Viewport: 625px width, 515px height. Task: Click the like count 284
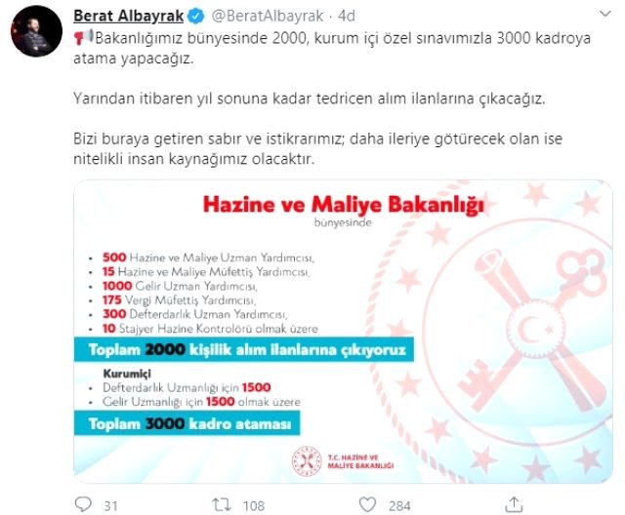[x=399, y=506]
